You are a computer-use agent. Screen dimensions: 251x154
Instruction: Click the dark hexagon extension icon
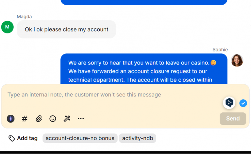point(229,103)
